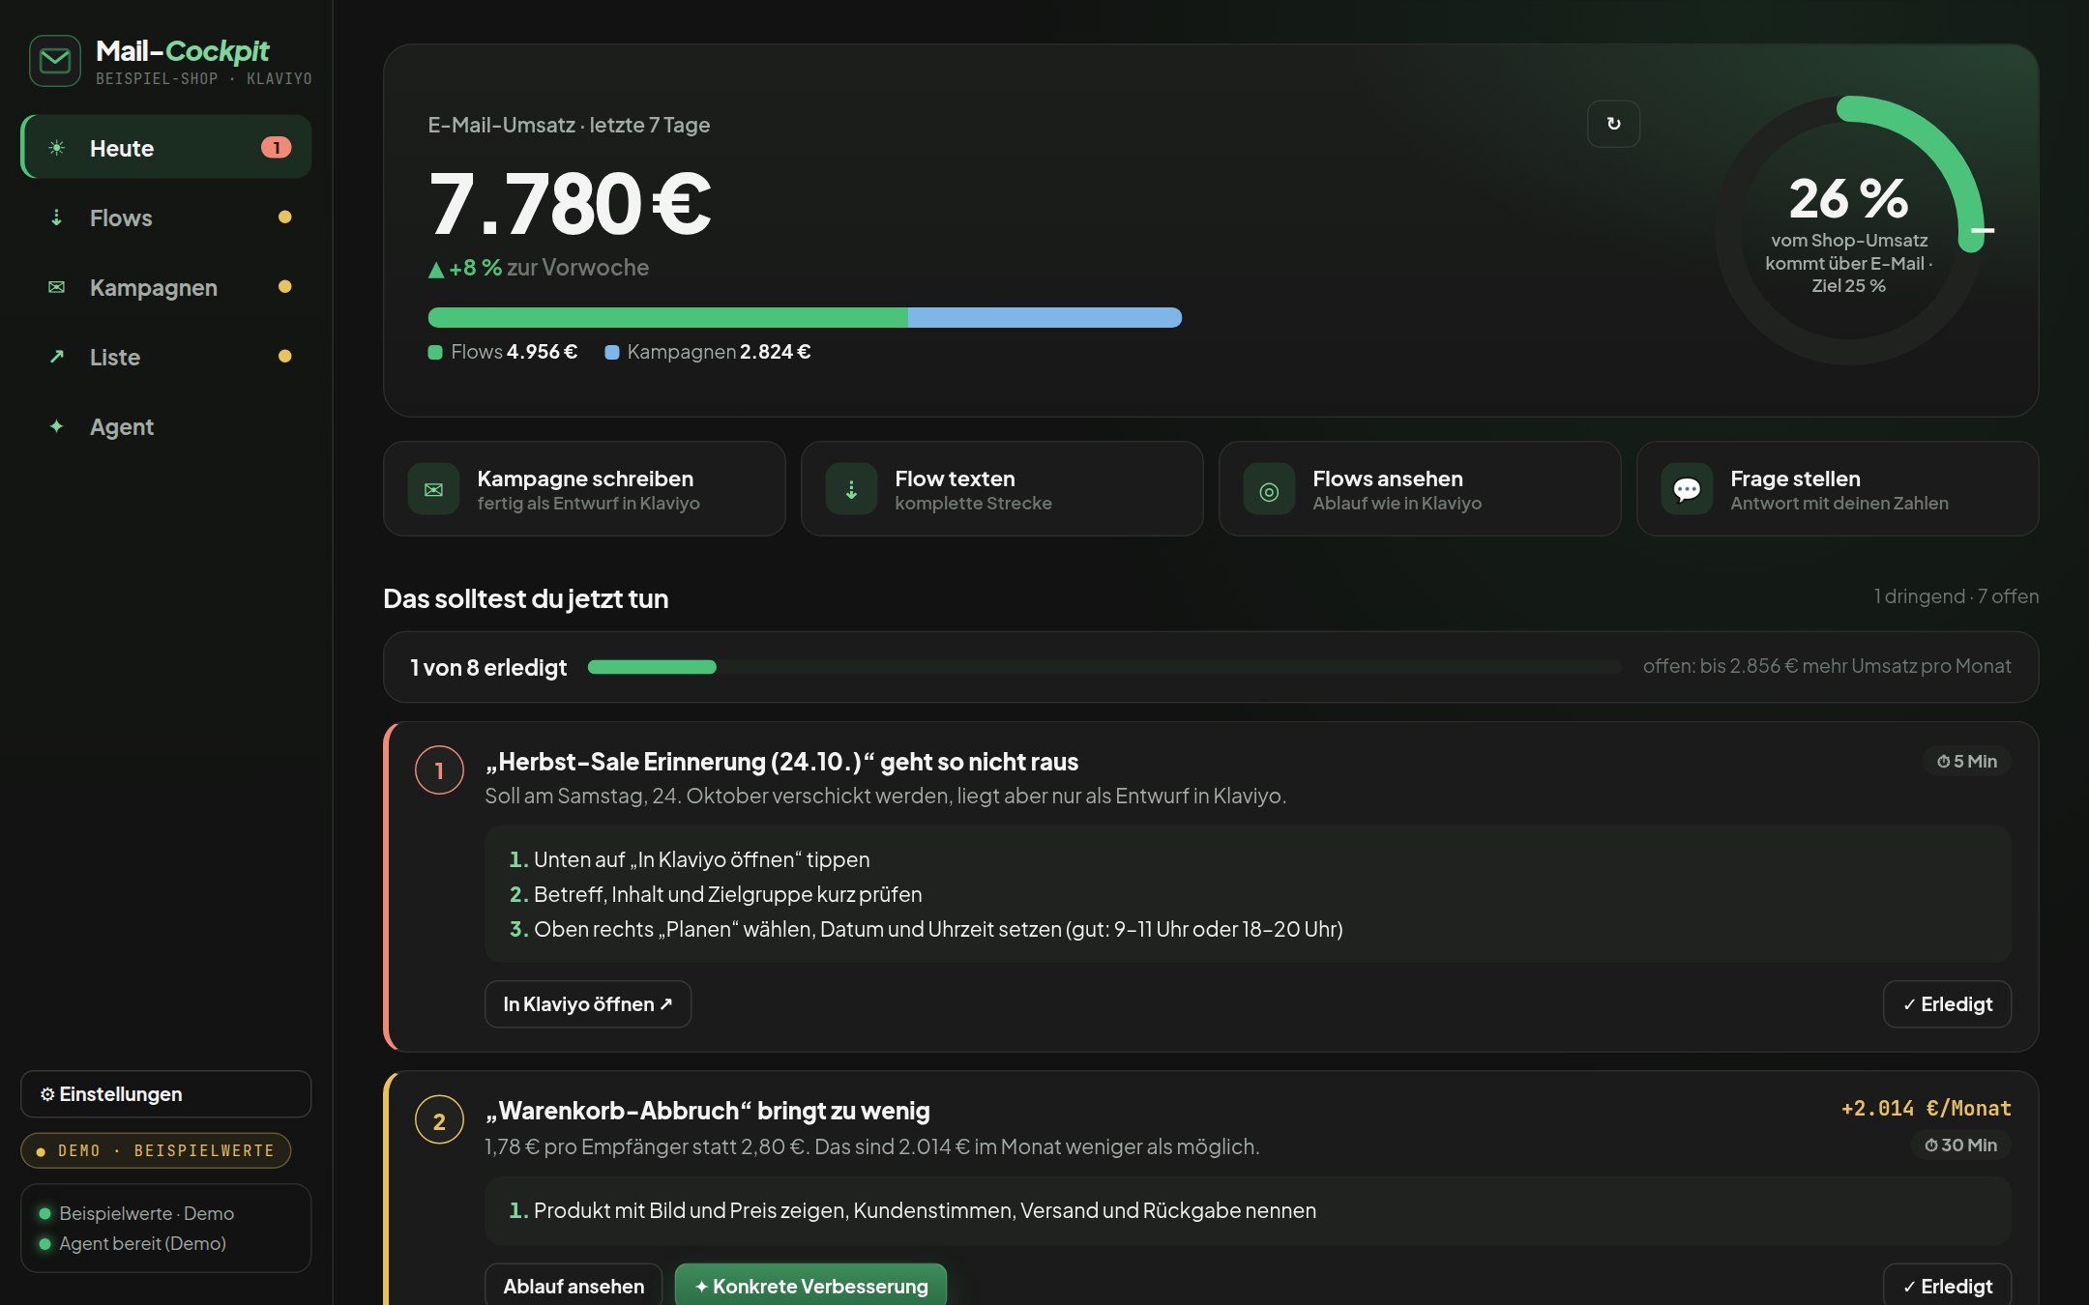Click the 1 von 8 erledigt progress bar
2089x1305 pixels.
tap(1104, 667)
